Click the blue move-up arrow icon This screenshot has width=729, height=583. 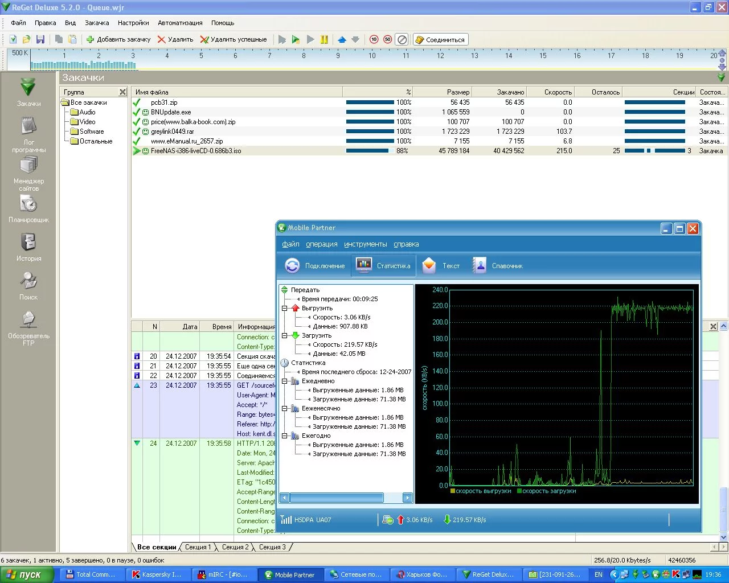pos(342,39)
